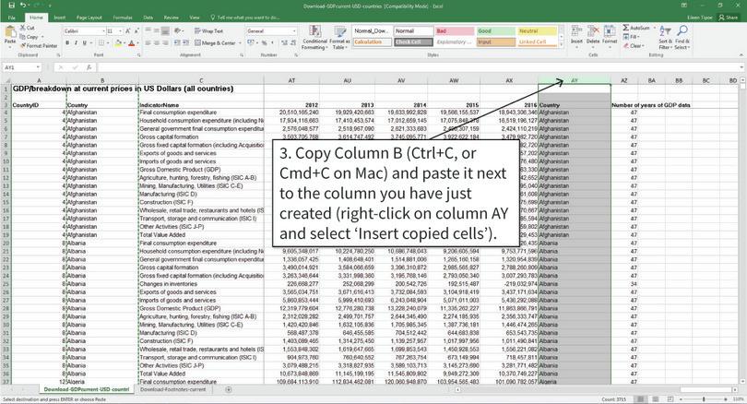Click the Save icon in quick access toolbar
This screenshot has height=404, width=747.
(x=11, y=6)
